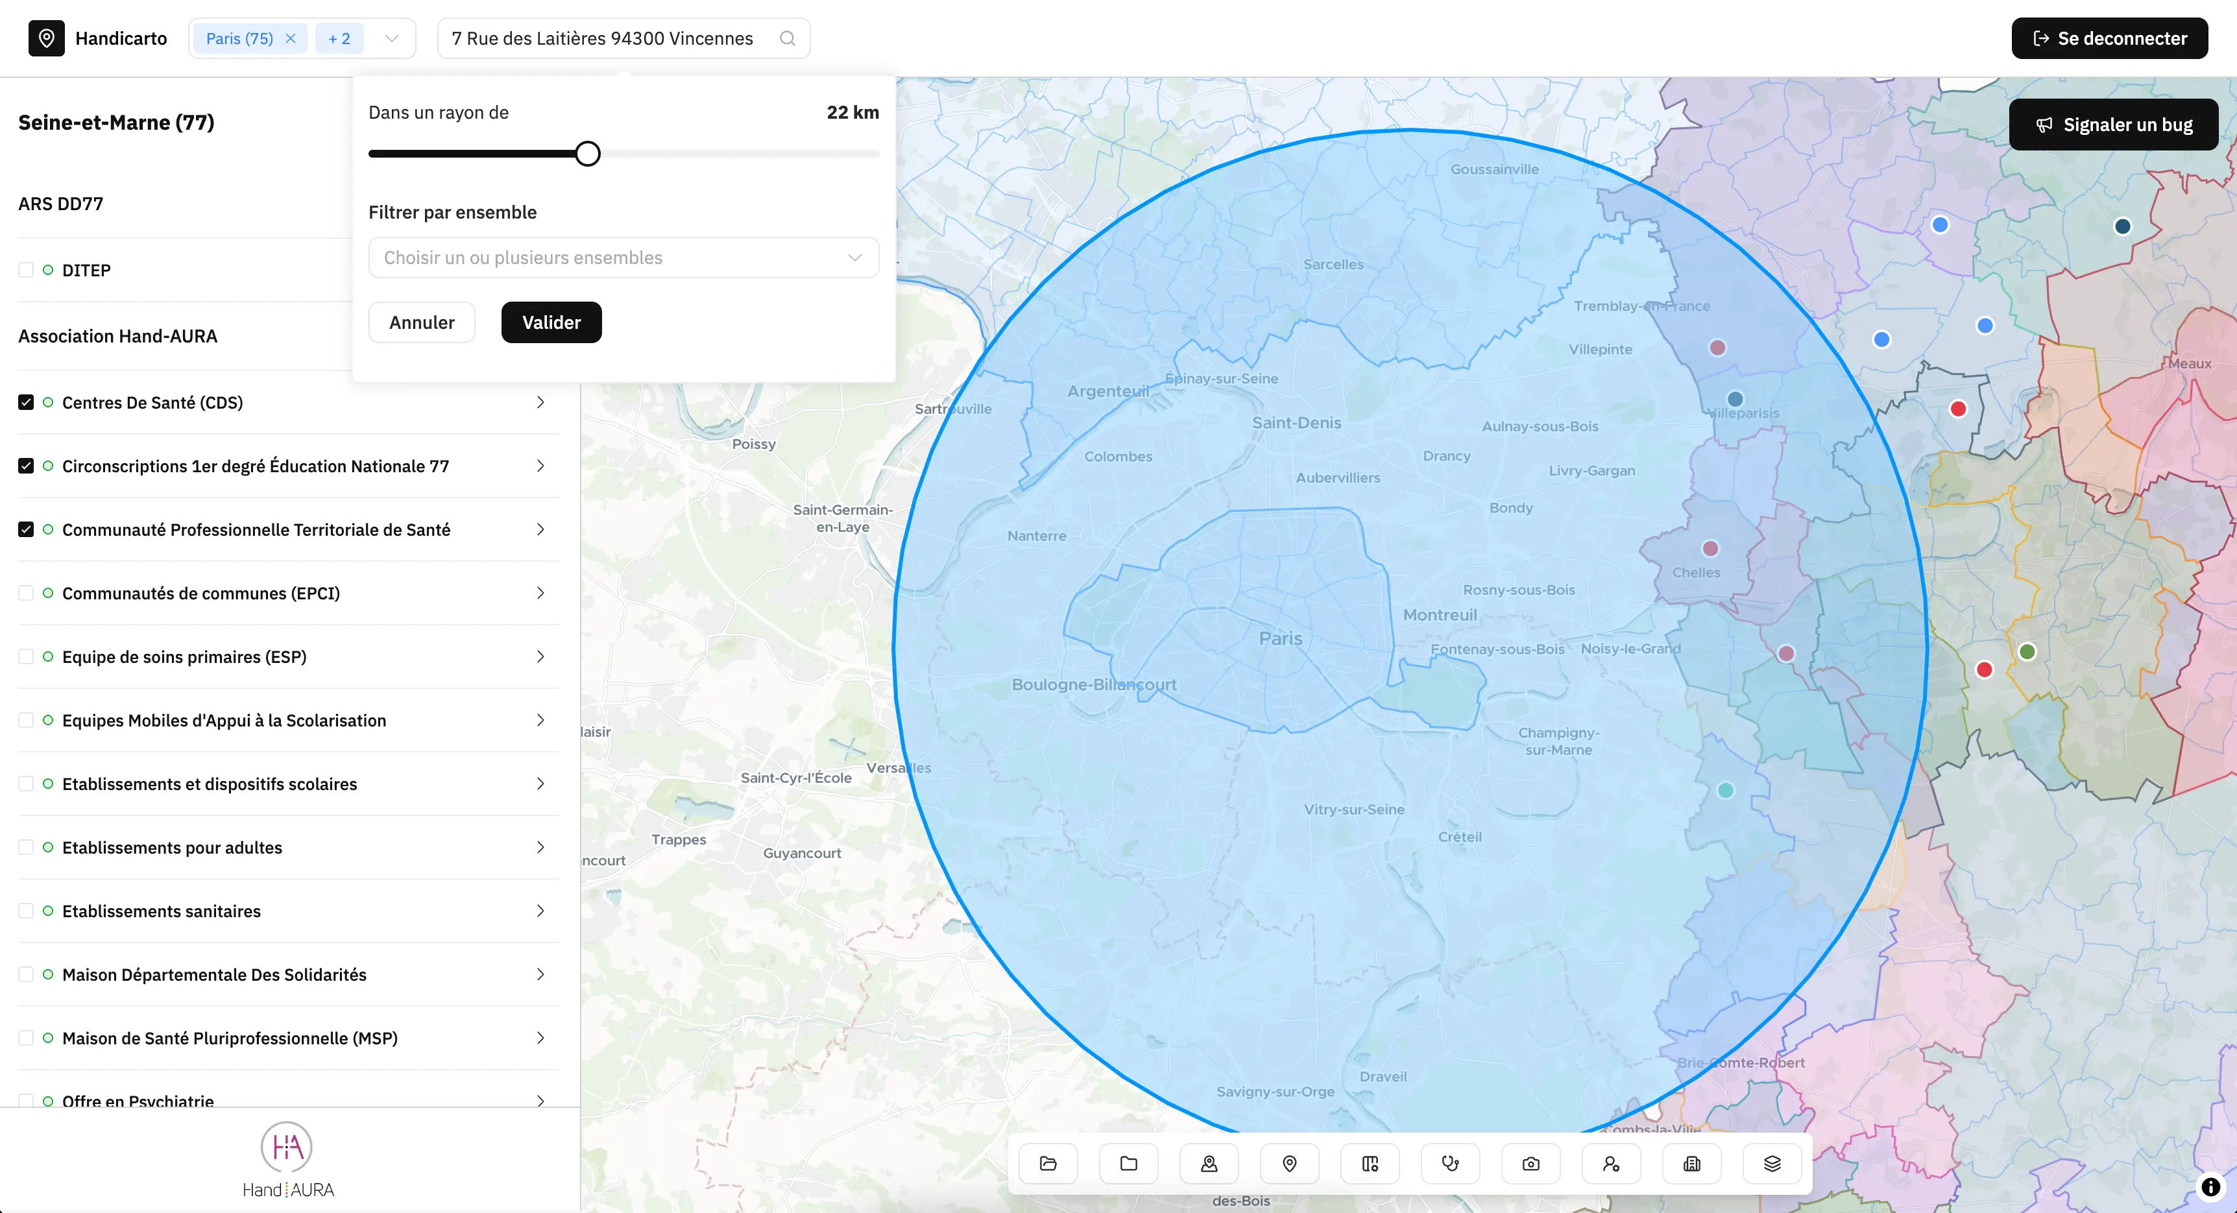Click the stethoscope icon in map toolbar

[x=1450, y=1164]
